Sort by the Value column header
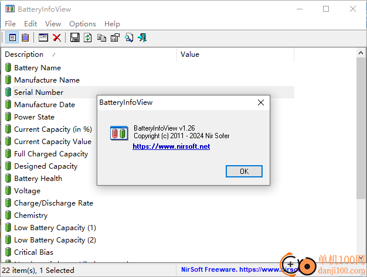Viewport: 367px width, 277px height. pyautogui.click(x=236, y=54)
